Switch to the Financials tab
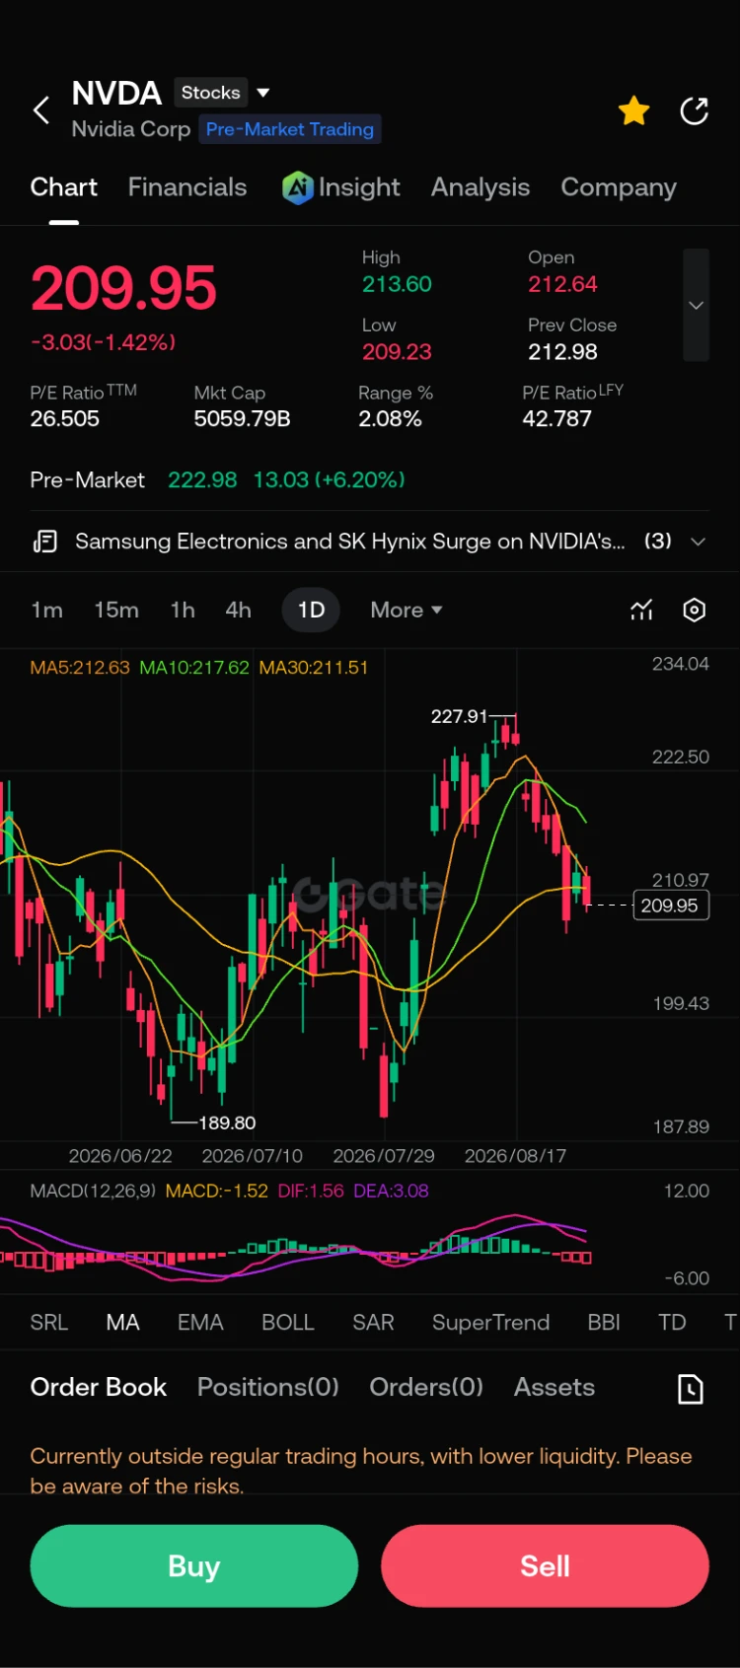This screenshot has height=1668, width=740. pyautogui.click(x=187, y=187)
